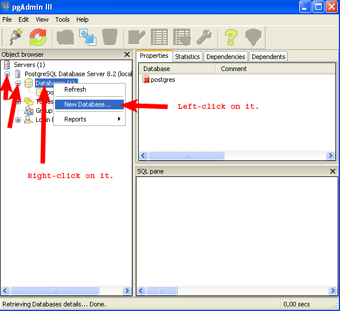The image size is (340, 311).
Task: Click the Hints guru toolbar icon
Action: click(253, 37)
